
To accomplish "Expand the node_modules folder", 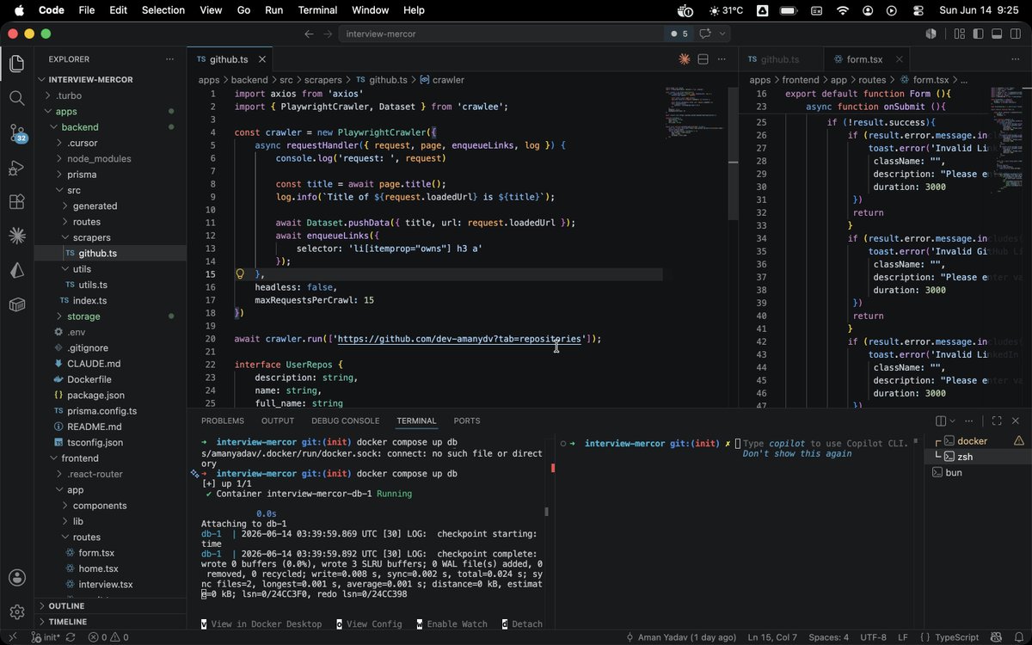I will click(110, 159).
